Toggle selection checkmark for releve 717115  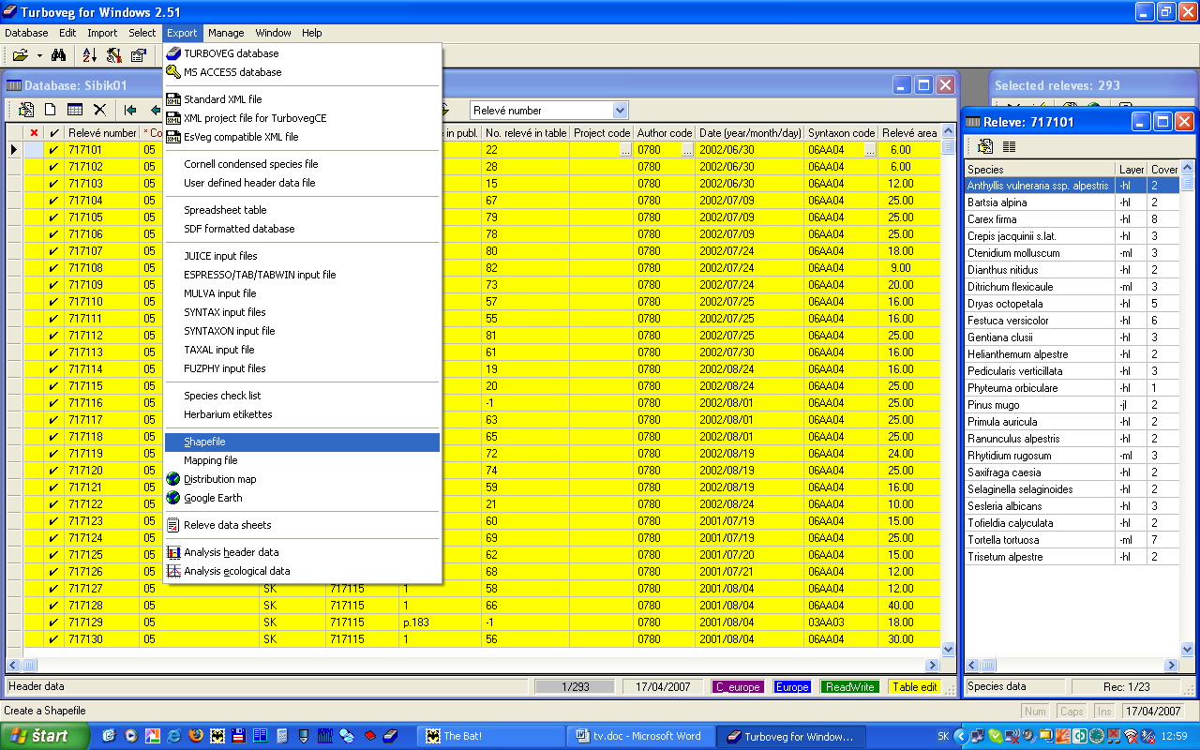[x=54, y=386]
